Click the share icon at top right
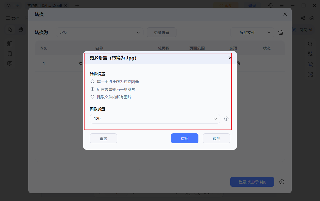This screenshot has height=201, width=320. (x=303, y=18)
